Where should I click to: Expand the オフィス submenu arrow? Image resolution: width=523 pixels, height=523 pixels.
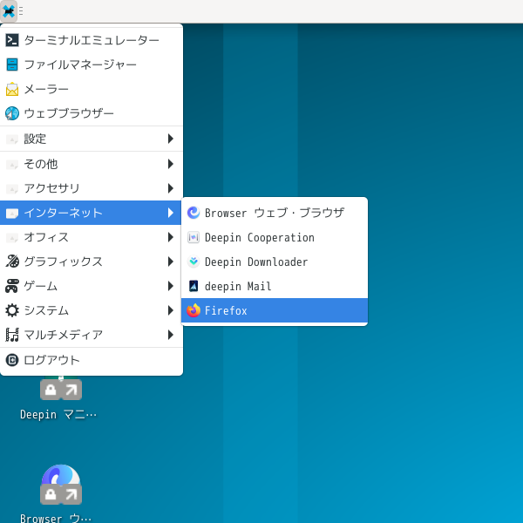pyautogui.click(x=171, y=237)
